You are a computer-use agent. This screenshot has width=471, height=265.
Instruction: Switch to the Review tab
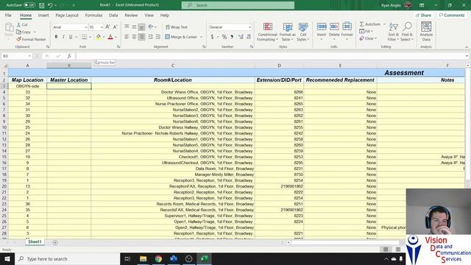[x=131, y=15]
